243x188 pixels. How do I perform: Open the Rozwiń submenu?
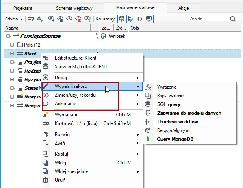coord(92,134)
